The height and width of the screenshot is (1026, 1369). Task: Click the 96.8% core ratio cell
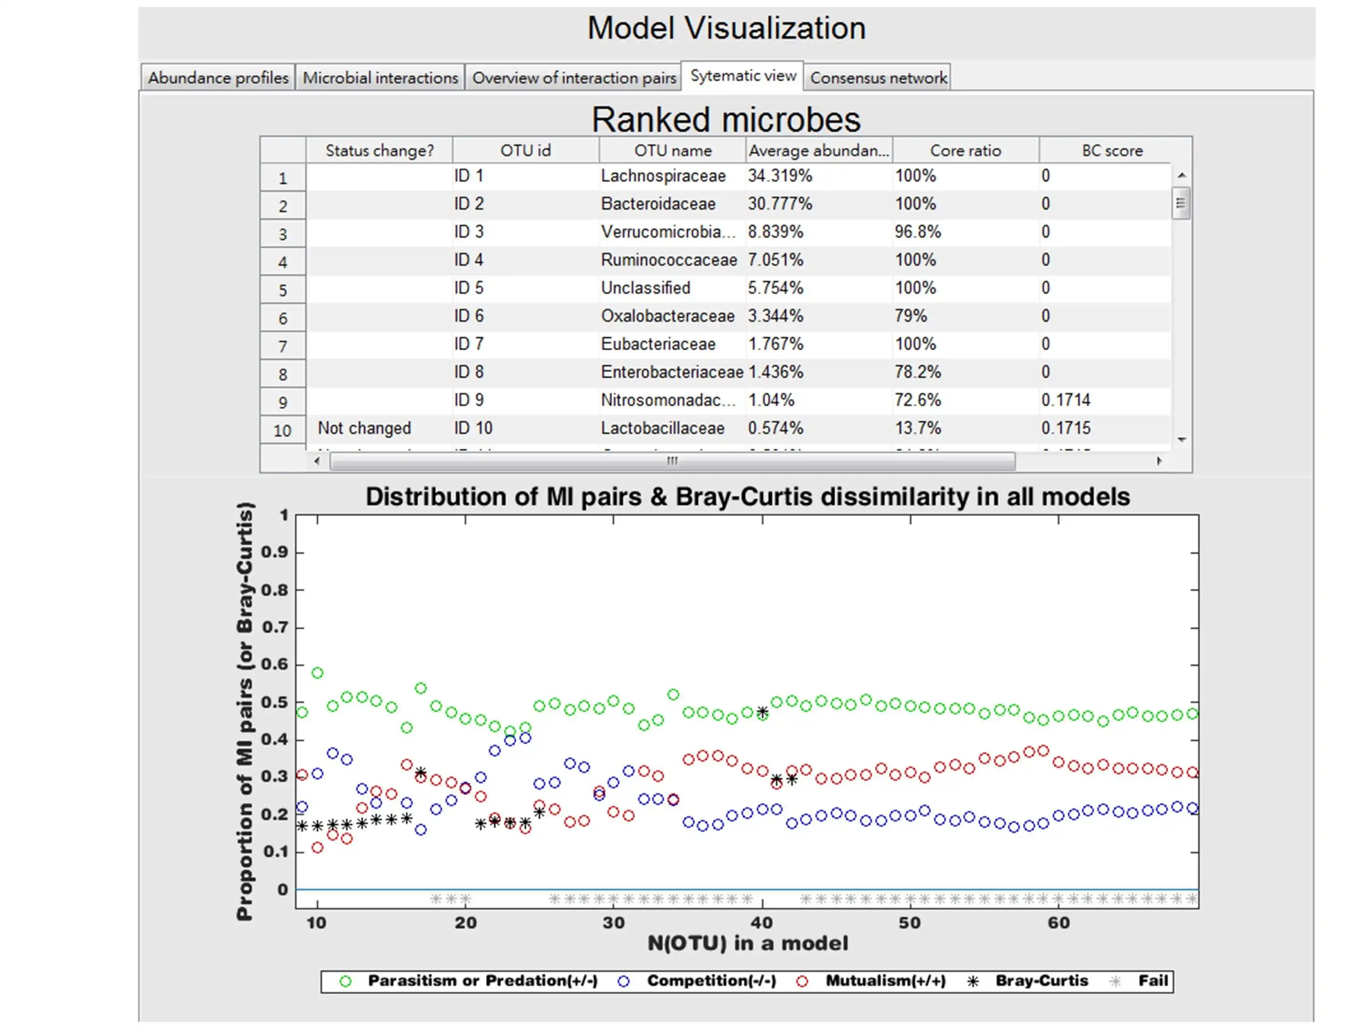pyautogui.click(x=966, y=232)
